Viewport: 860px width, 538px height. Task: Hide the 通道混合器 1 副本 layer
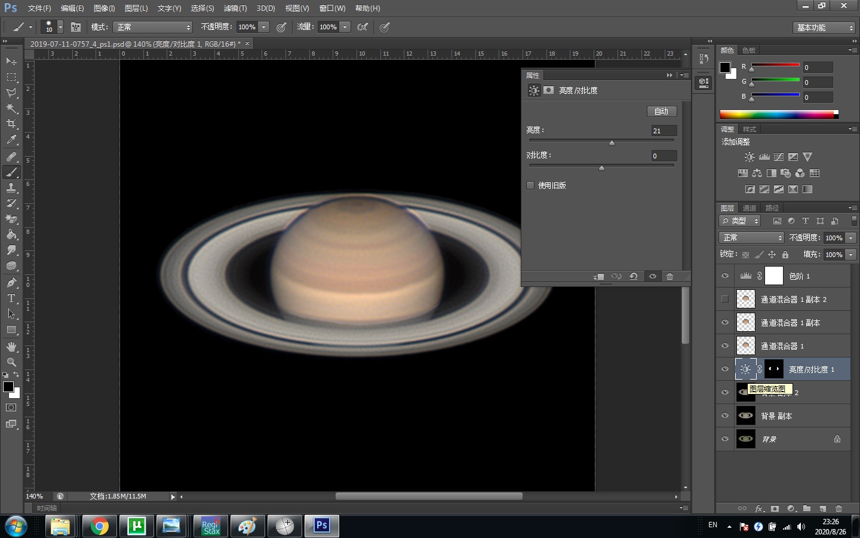pos(725,322)
